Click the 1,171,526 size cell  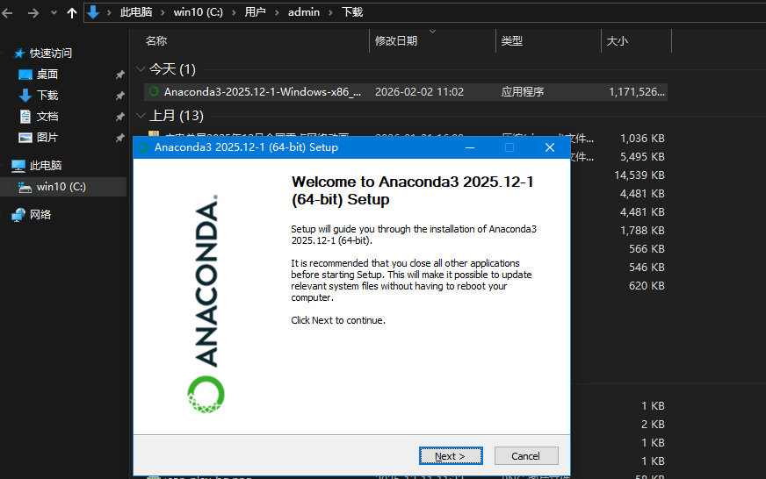[x=636, y=92]
